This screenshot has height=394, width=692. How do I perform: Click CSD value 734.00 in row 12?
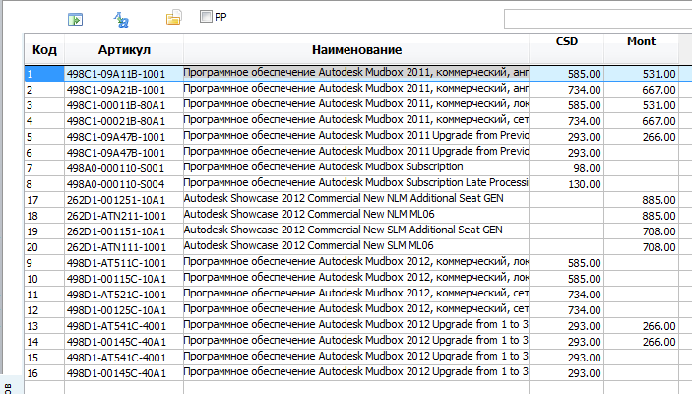tap(584, 310)
